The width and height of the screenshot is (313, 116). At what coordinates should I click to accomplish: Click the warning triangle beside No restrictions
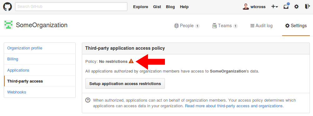pos(131,61)
